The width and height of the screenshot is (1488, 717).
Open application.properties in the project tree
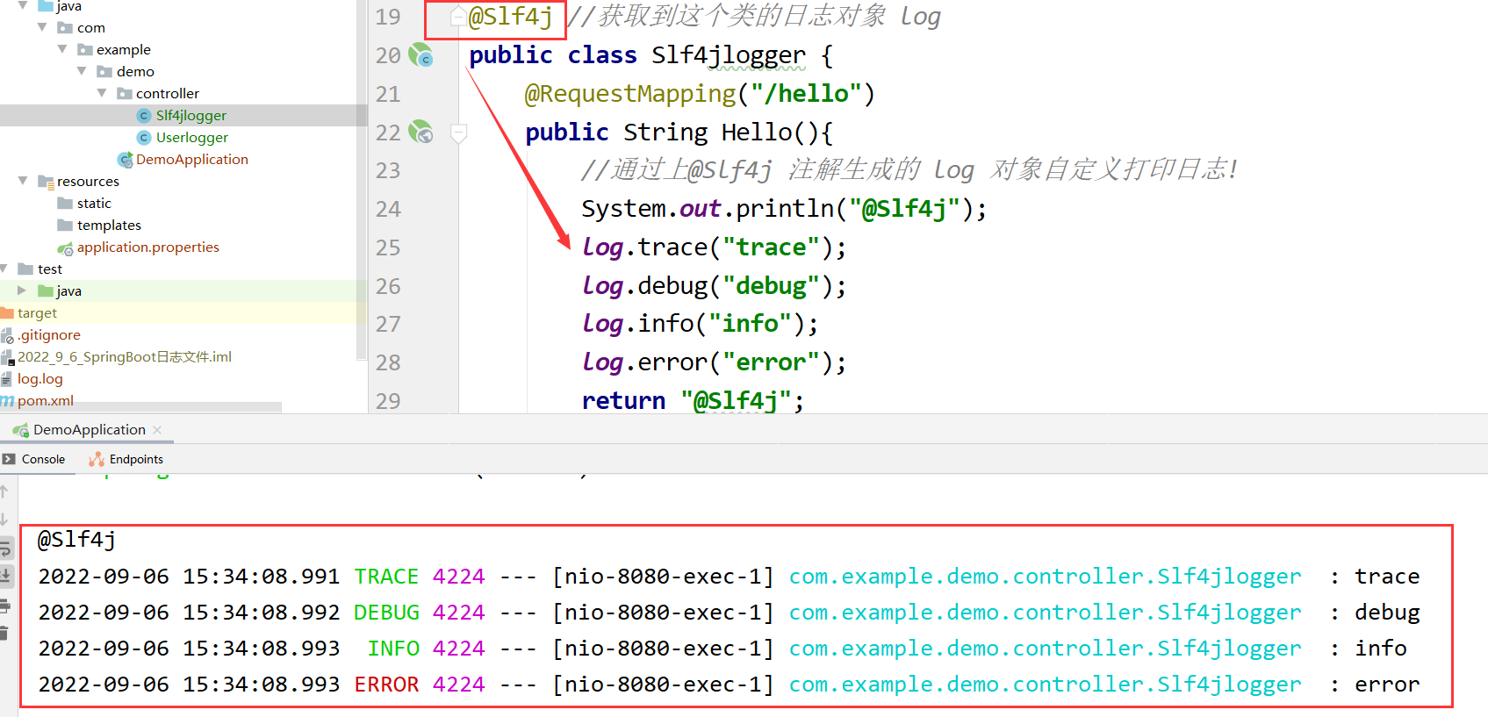pos(148,247)
